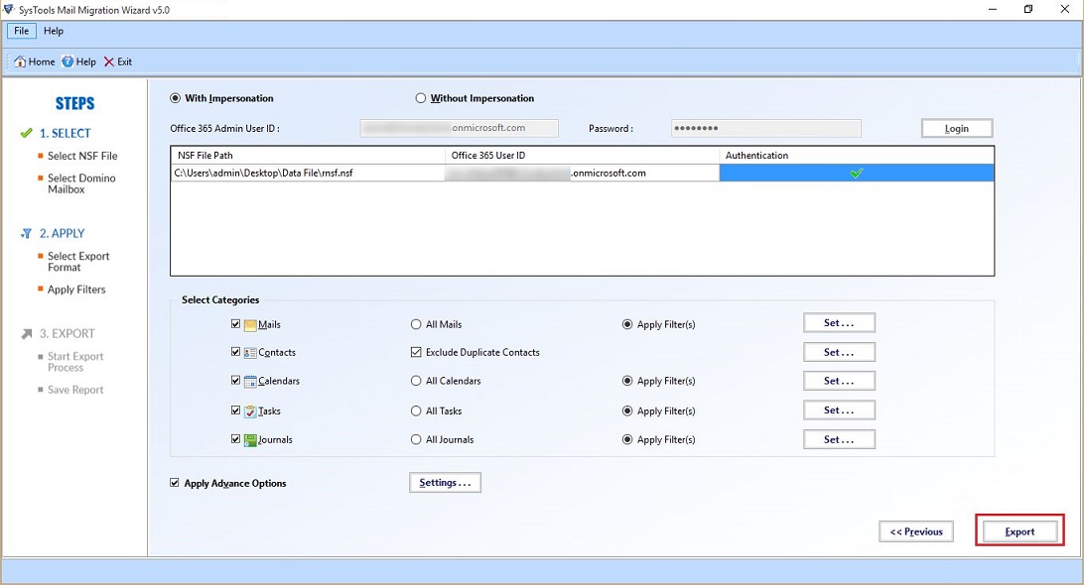Viewport: 1084px width, 585px height.
Task: Click the Journals book icon
Action: (250, 440)
